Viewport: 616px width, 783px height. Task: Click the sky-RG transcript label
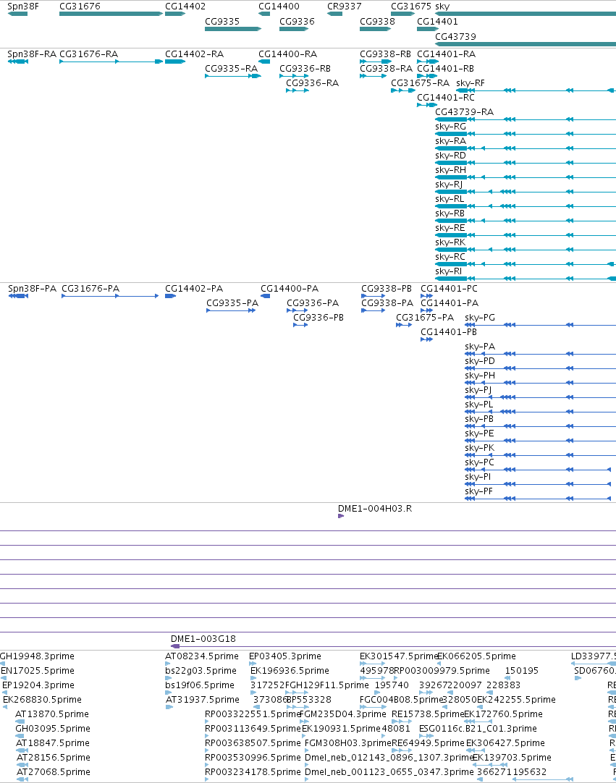(451, 127)
